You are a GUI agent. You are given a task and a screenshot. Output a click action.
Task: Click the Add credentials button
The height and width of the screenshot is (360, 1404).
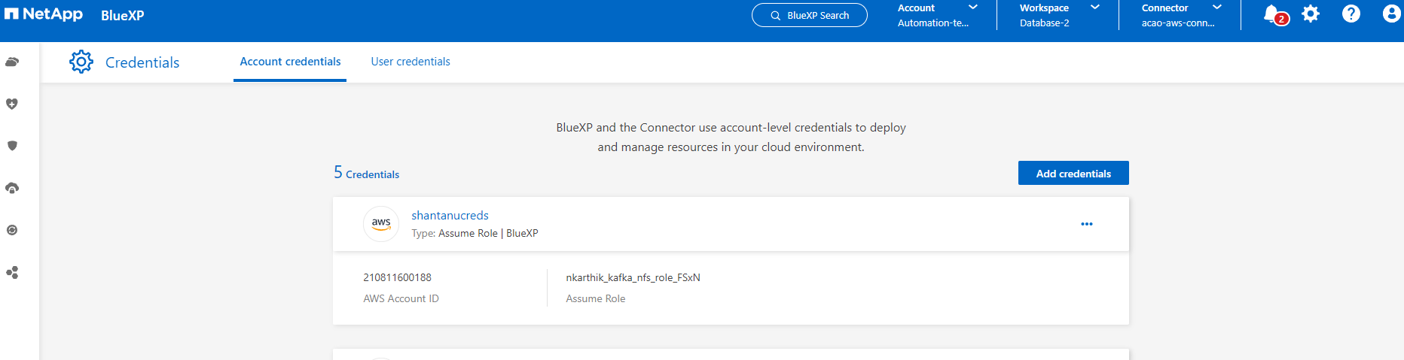coord(1073,174)
